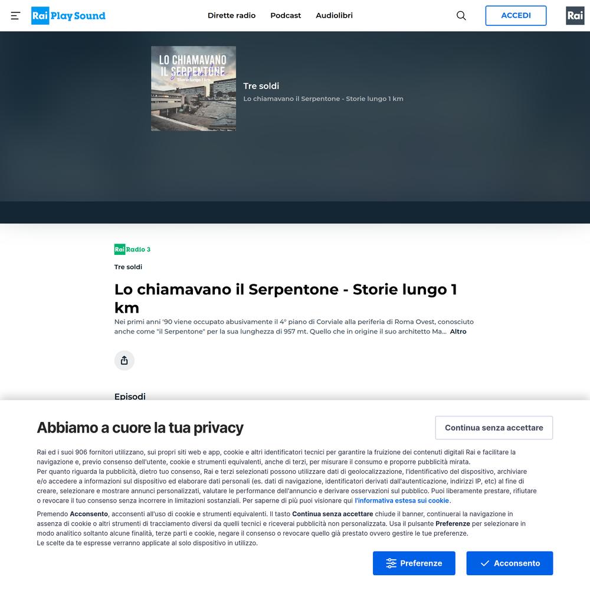The width and height of the screenshot is (590, 590).
Task: Click the Acconsento button
Action: 510,563
